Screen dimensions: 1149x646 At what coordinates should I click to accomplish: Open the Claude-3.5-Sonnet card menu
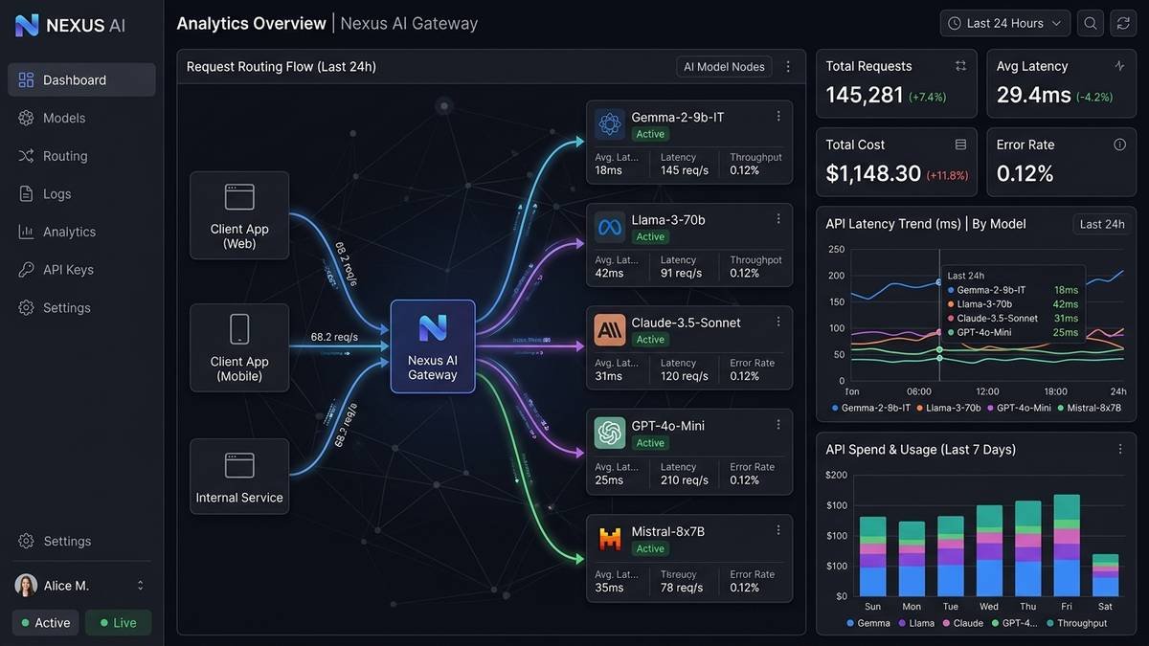778,322
